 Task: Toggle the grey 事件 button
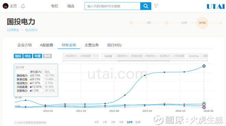47,56
